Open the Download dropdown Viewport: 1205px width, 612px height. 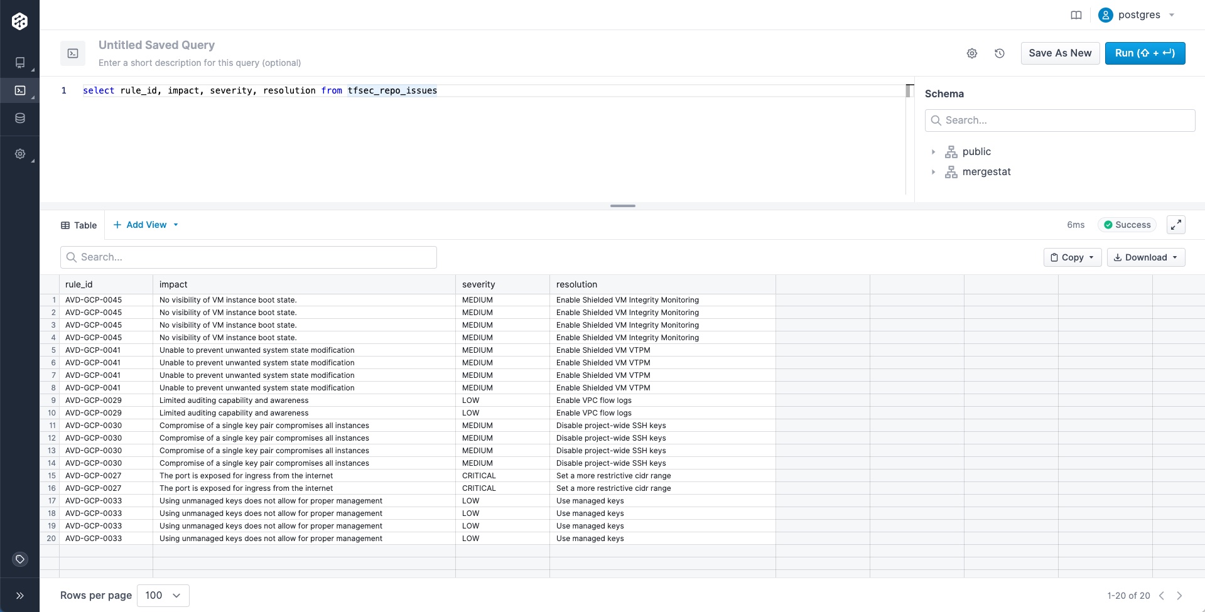(x=1145, y=257)
